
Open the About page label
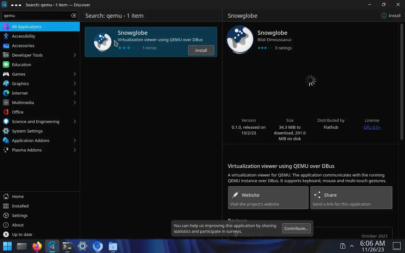point(18,225)
